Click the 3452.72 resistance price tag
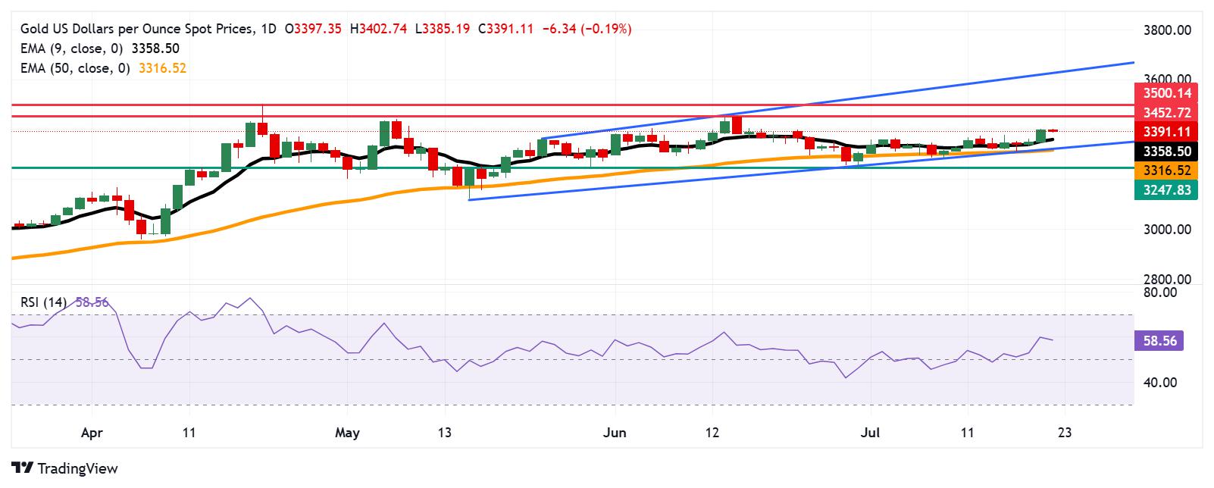 [1166, 113]
